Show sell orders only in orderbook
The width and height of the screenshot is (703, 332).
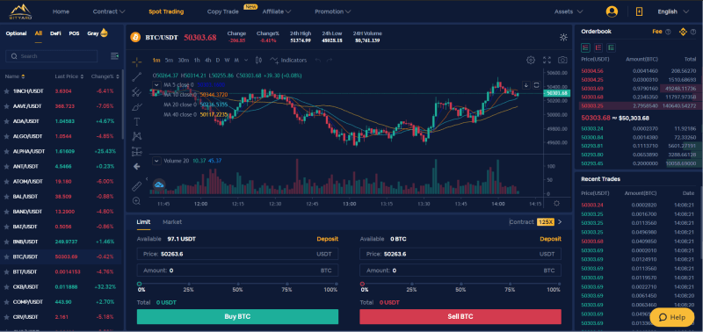click(x=598, y=47)
